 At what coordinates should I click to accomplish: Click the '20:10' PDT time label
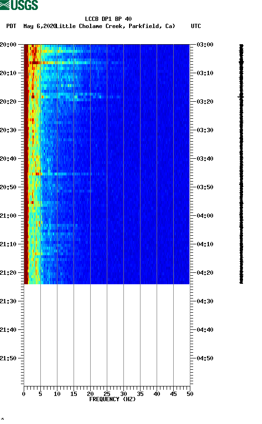(8, 73)
